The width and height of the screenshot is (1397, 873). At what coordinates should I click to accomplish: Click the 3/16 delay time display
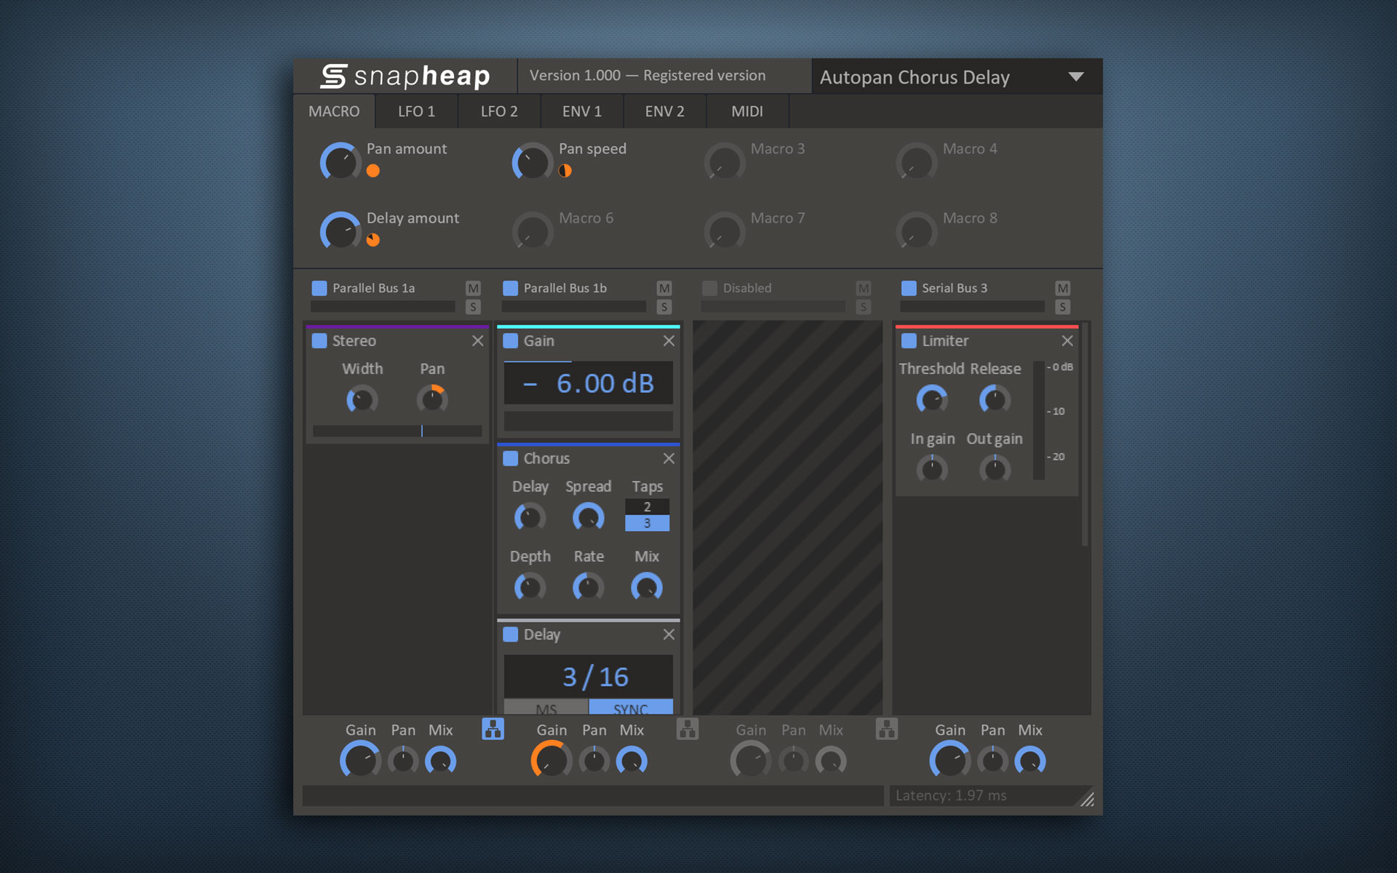[x=589, y=677]
